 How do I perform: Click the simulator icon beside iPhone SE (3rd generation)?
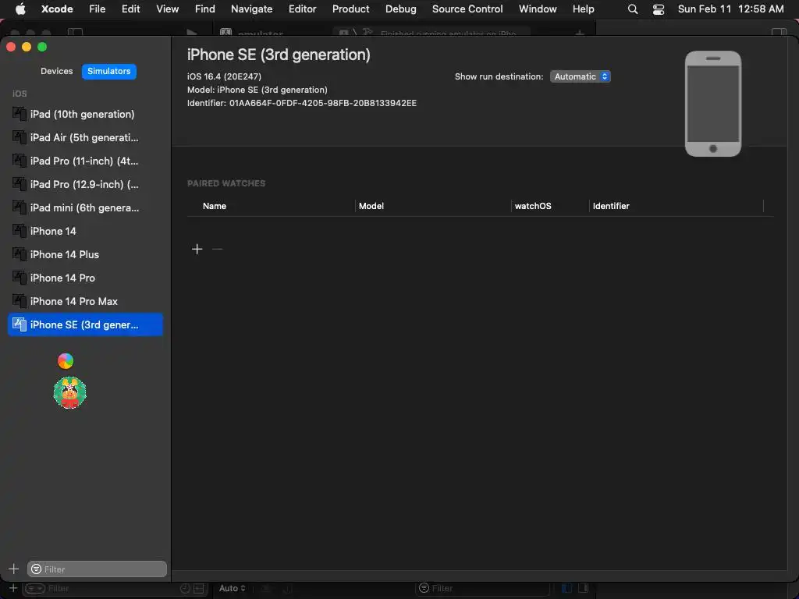[x=20, y=324]
